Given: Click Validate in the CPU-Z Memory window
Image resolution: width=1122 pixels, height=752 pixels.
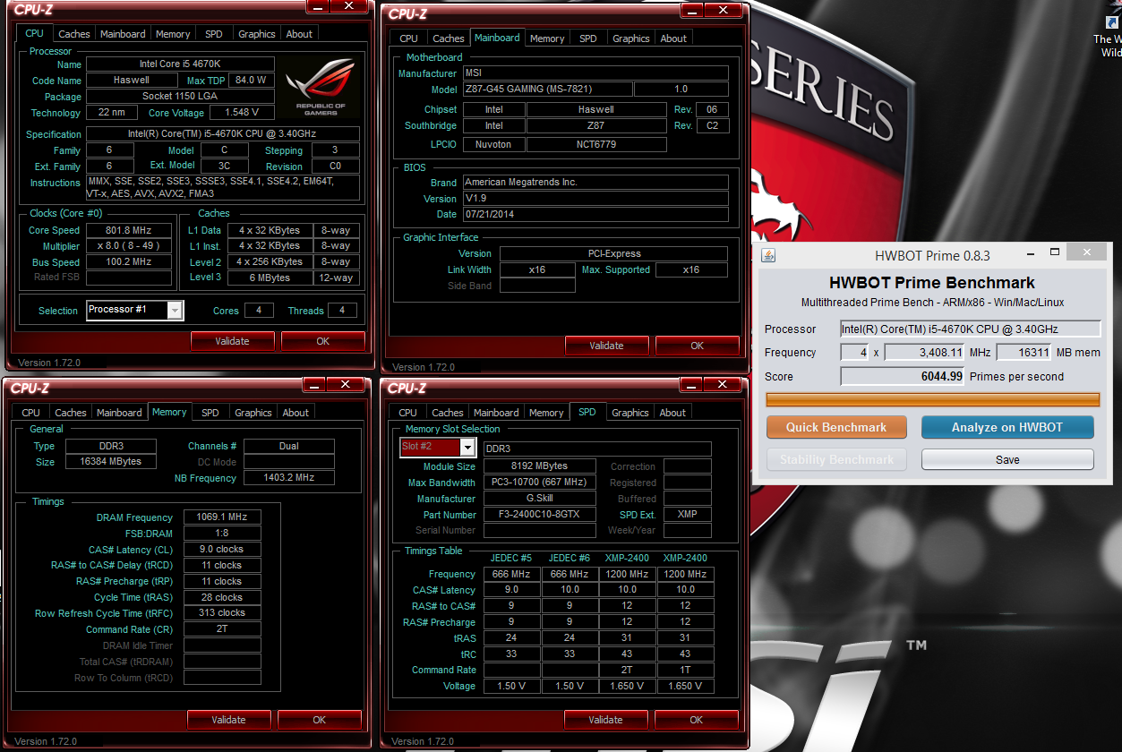Looking at the screenshot, I should tap(228, 720).
